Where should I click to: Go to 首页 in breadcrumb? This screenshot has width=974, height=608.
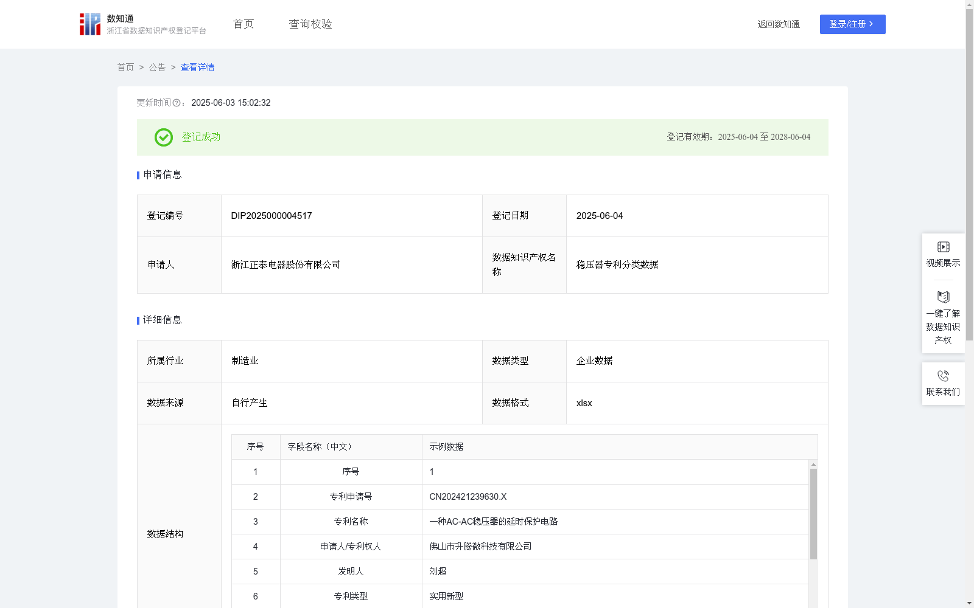[125, 67]
